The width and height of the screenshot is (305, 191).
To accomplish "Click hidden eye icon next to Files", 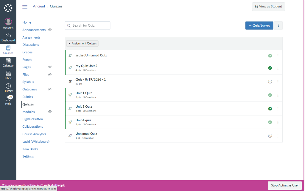I will click(50, 74).
